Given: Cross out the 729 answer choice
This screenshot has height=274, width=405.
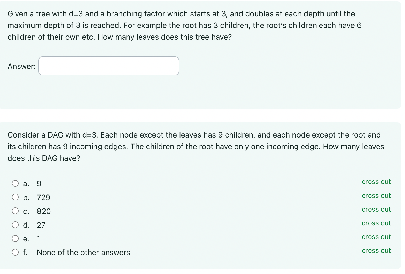Looking at the screenshot, I should (376, 196).
